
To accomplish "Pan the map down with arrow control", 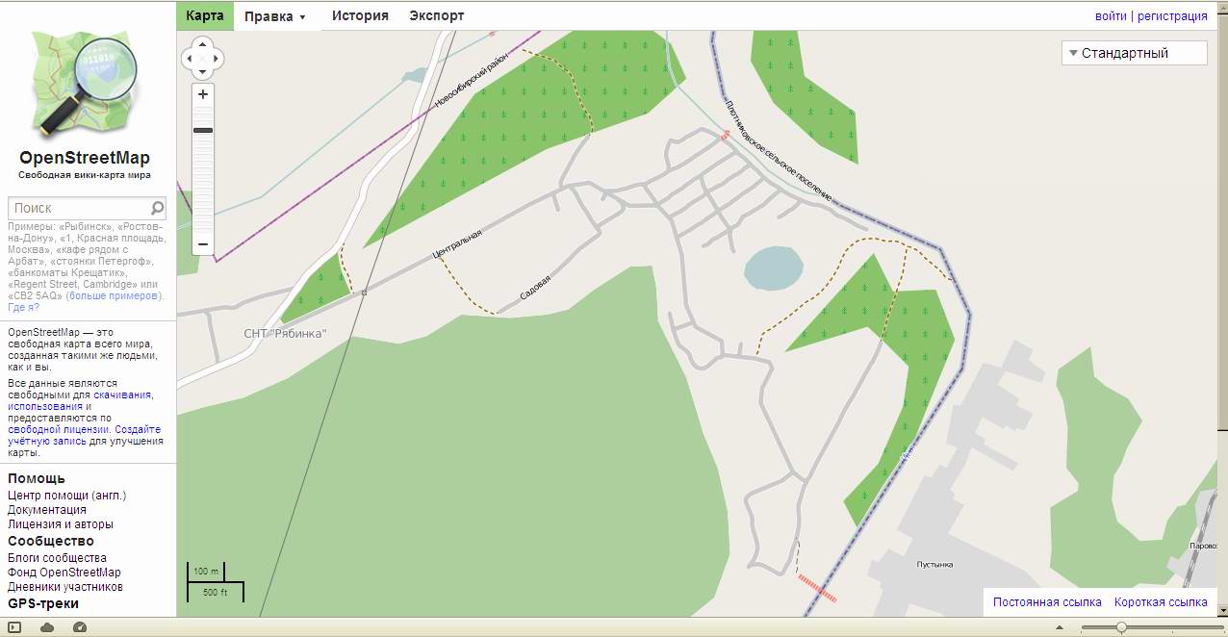I will point(202,73).
